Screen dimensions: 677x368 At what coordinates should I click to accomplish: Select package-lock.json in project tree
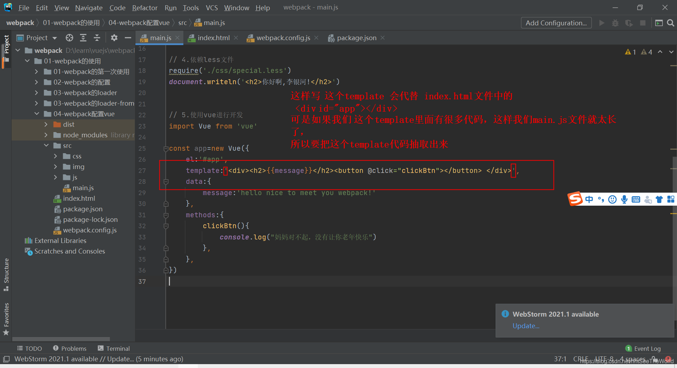[x=86, y=219]
